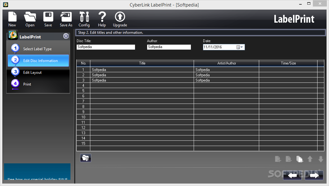Click the Disc Title input field

106,47
